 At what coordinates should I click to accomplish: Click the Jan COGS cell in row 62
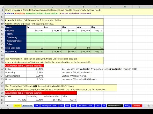[35, 34]
